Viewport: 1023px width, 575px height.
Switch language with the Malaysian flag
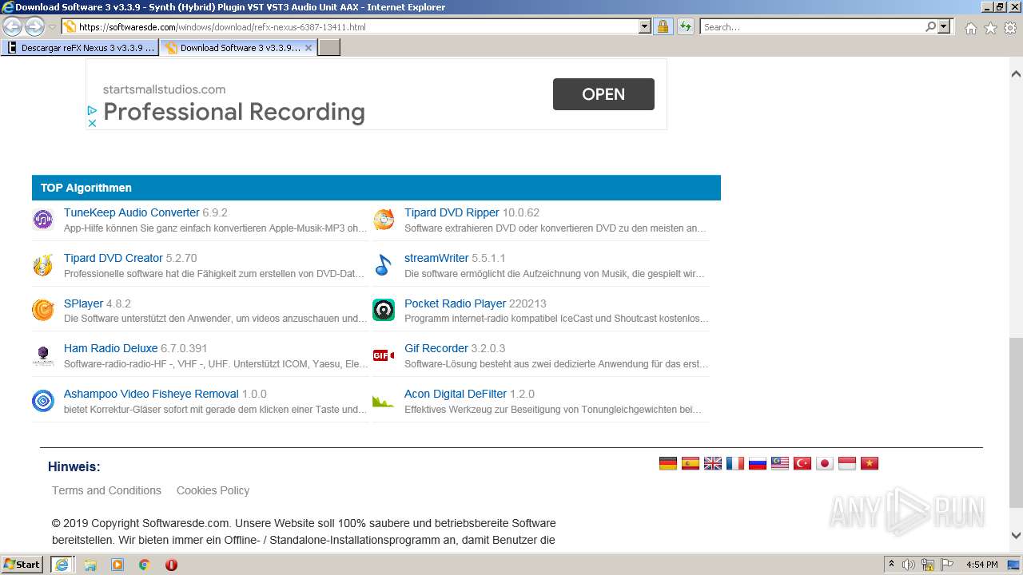point(780,463)
